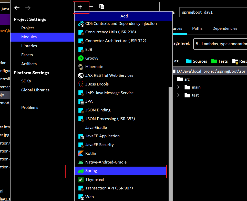Select Modules in Project Settings

pos(42,37)
